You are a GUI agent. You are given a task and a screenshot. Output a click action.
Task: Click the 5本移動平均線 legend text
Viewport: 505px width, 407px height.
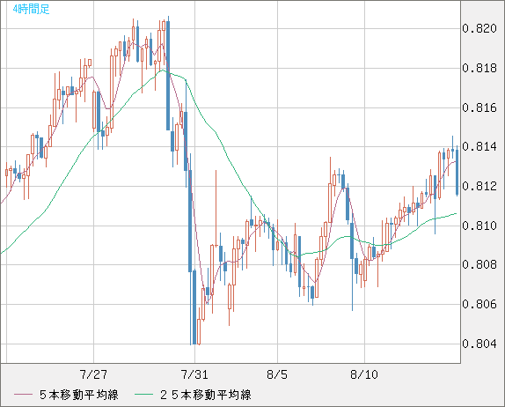pyautogui.click(x=79, y=395)
